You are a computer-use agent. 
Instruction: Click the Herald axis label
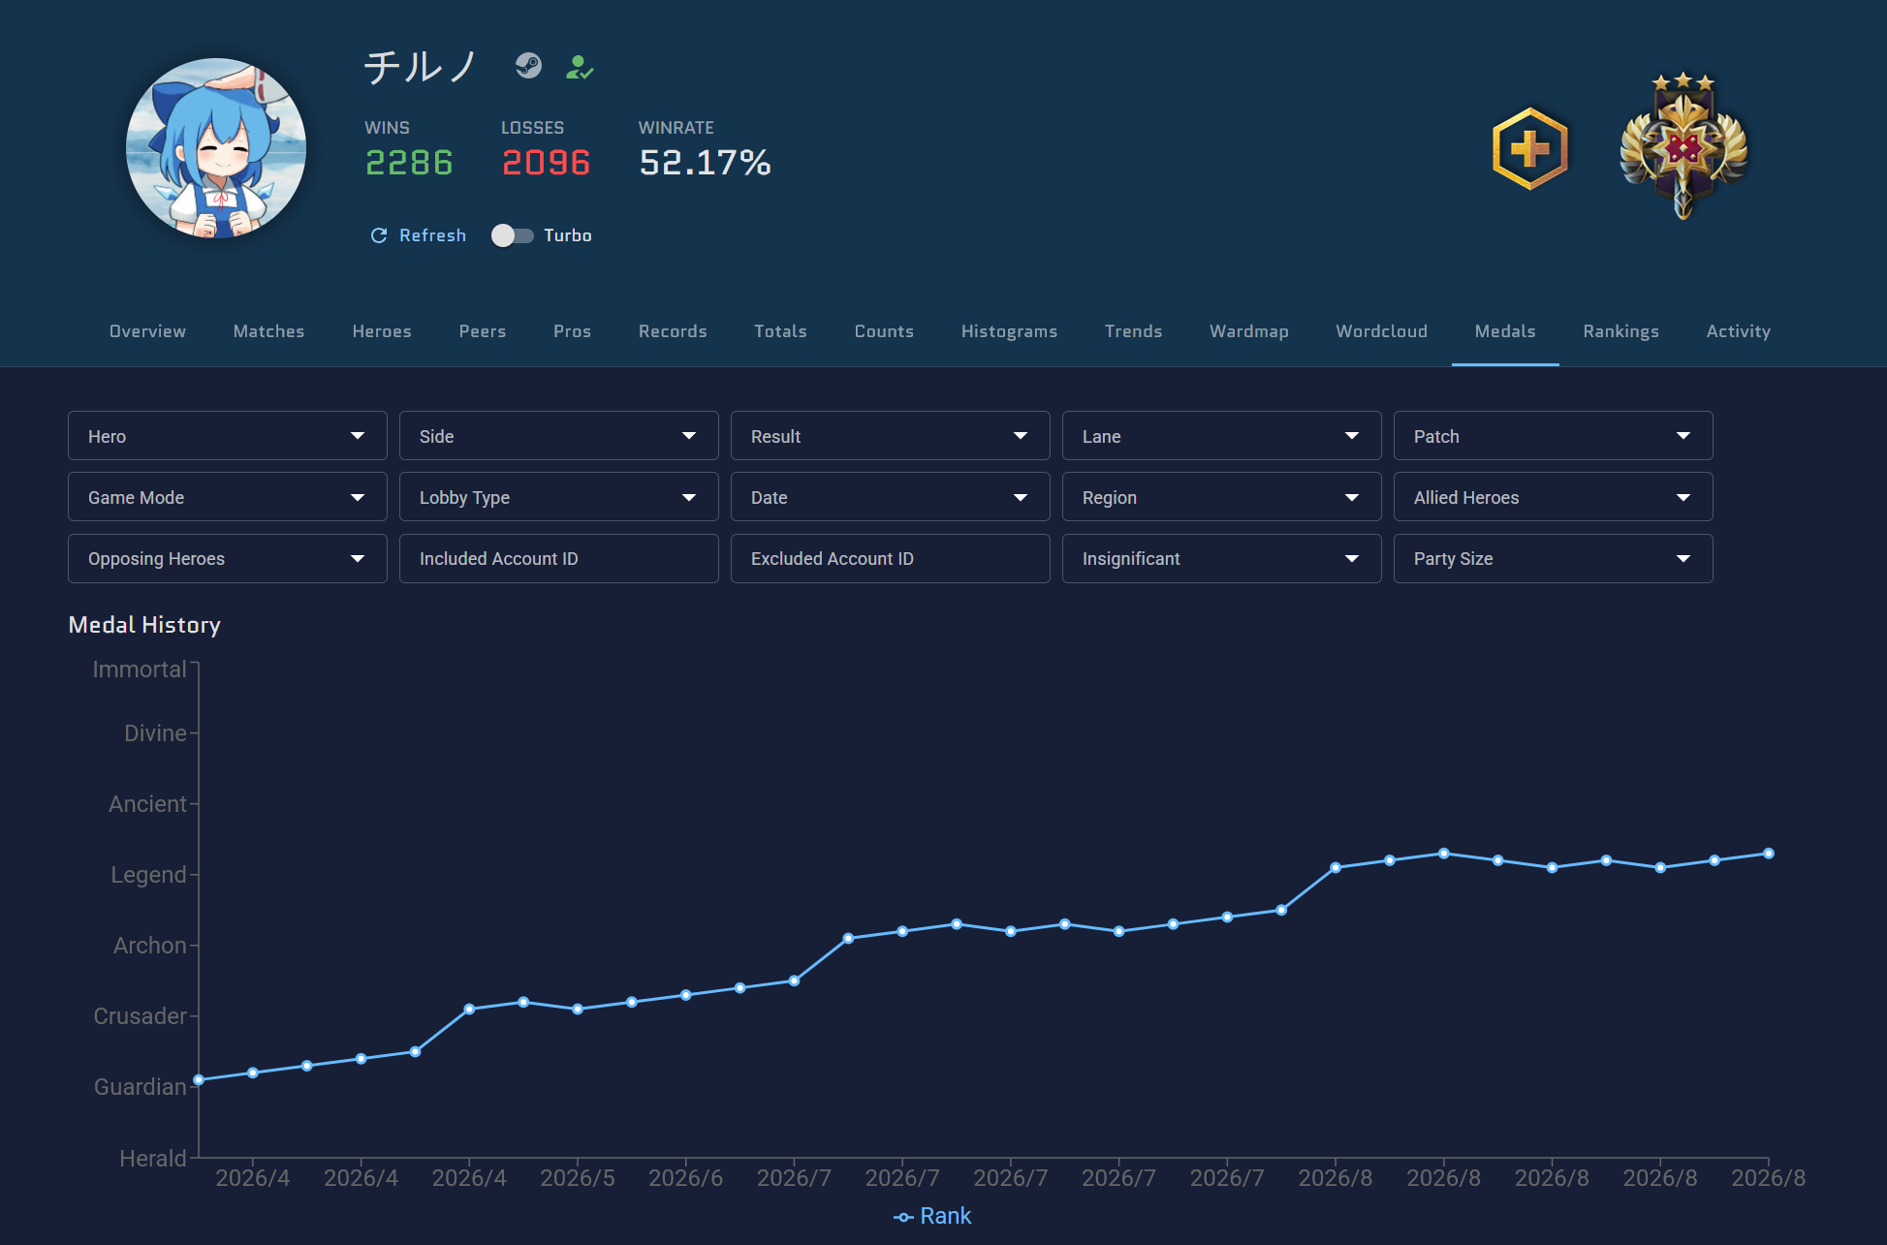[x=152, y=1158]
